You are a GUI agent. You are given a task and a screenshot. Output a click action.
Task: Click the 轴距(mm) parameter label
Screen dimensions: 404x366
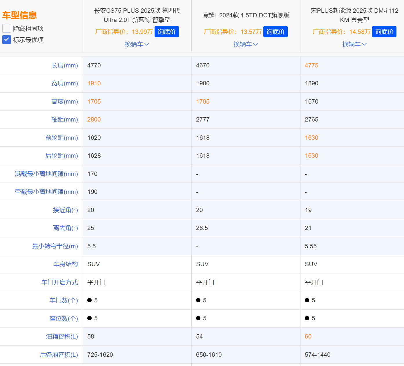pos(65,119)
